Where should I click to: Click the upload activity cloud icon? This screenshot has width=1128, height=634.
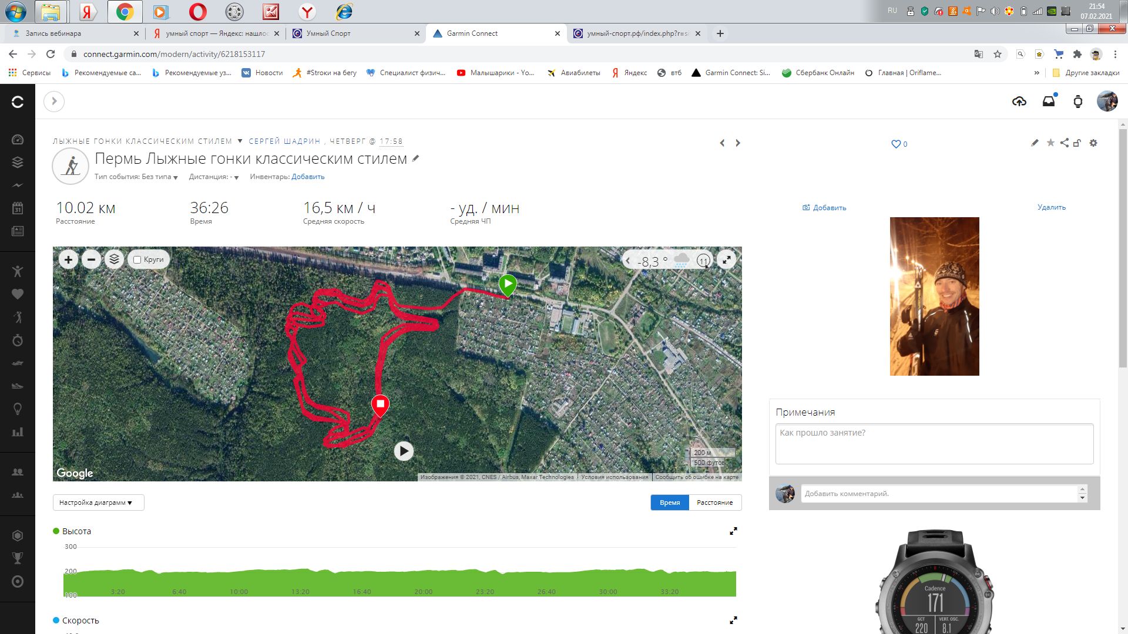pyautogui.click(x=1019, y=102)
